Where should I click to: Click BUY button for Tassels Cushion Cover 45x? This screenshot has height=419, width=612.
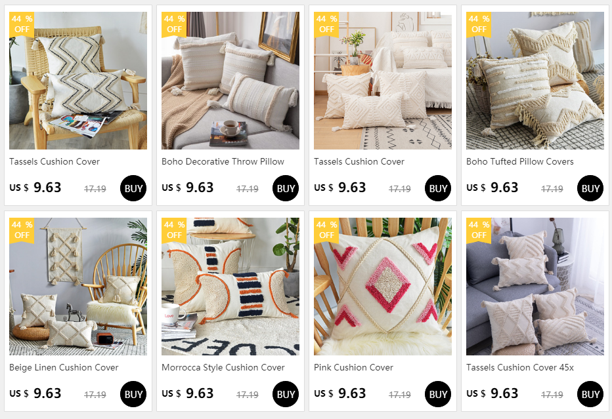590,394
